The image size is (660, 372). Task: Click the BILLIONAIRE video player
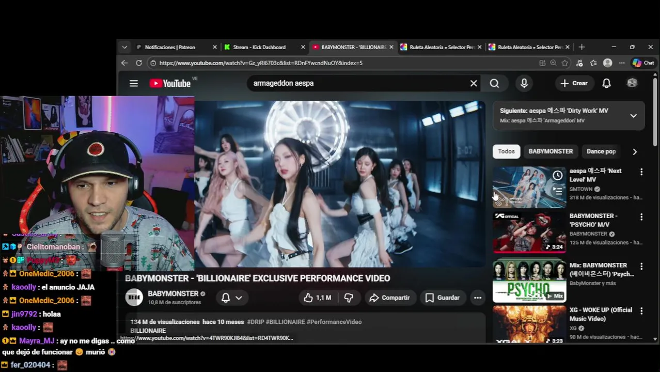pyautogui.click(x=340, y=184)
